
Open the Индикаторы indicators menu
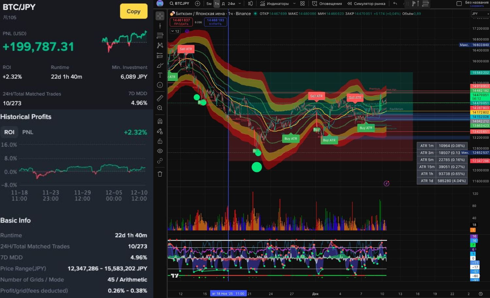(275, 4)
